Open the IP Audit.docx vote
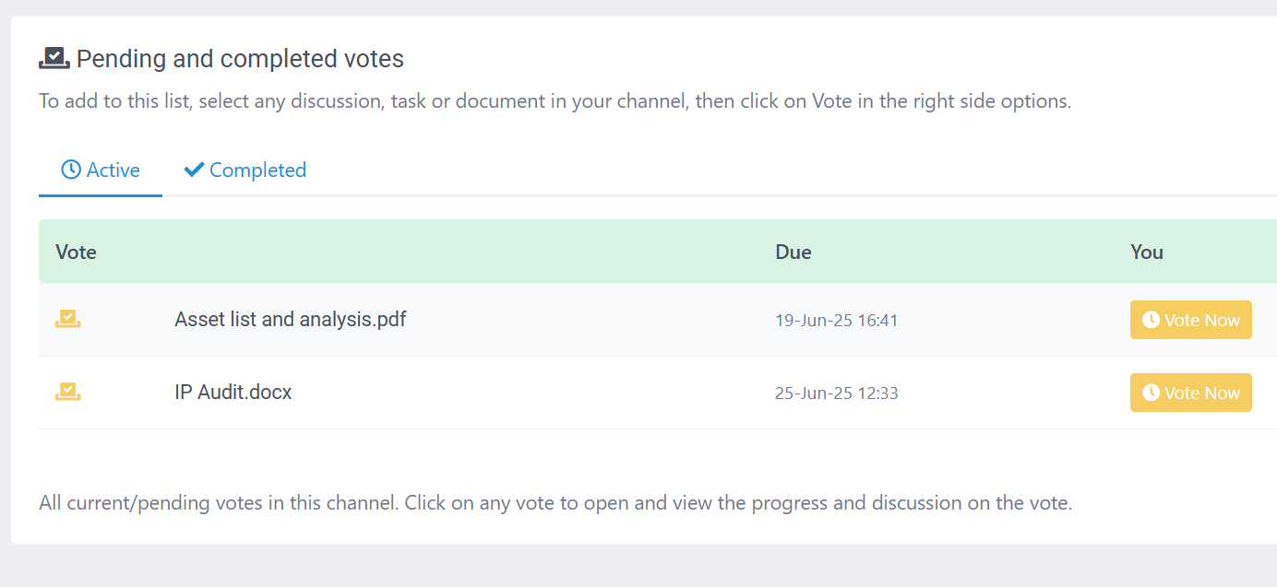This screenshot has width=1277, height=587. click(x=233, y=392)
